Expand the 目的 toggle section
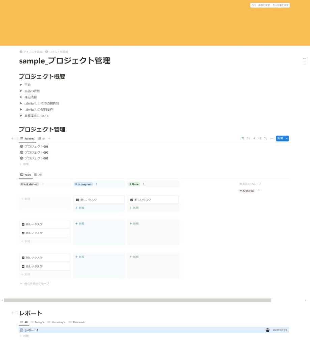 (21, 85)
